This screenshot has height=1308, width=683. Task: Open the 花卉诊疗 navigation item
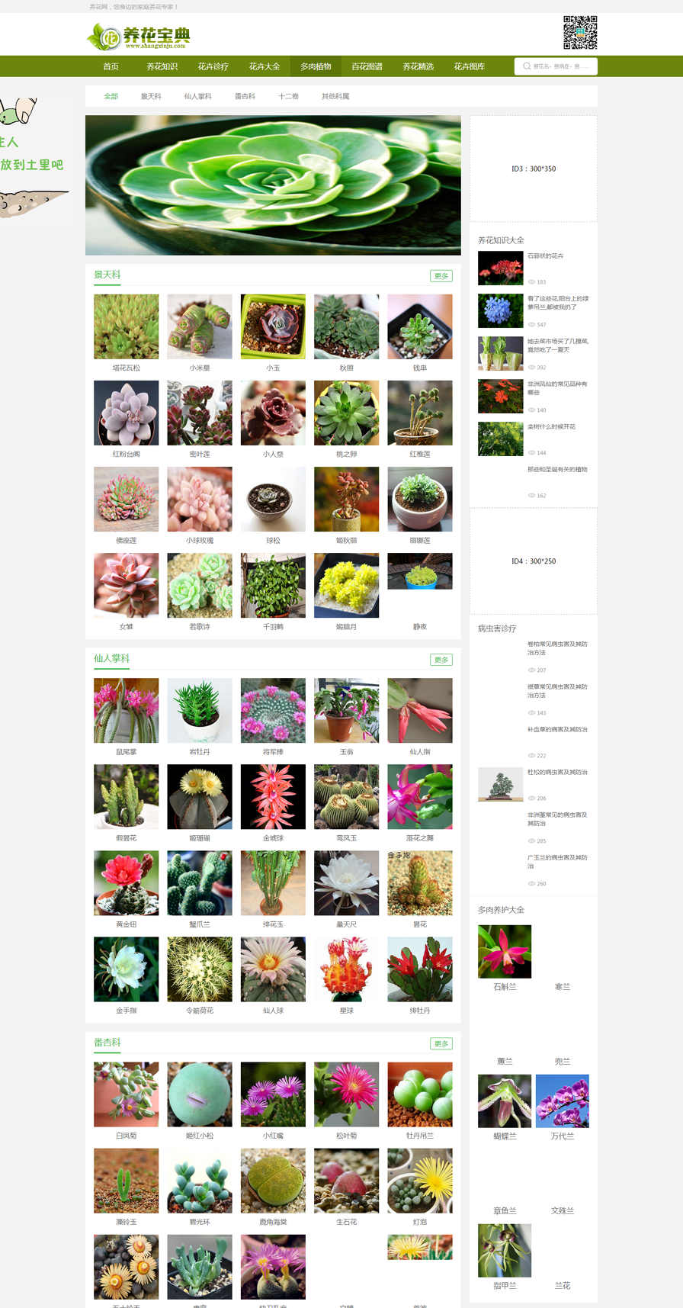click(213, 66)
